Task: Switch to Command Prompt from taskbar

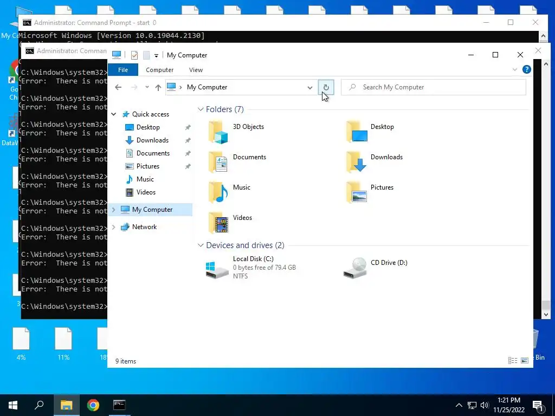Action: 119,405
